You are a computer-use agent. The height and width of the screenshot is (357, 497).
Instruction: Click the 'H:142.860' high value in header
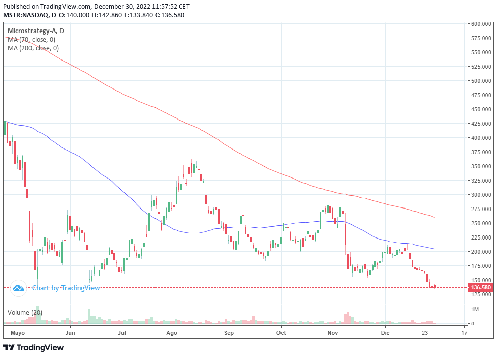(x=107, y=15)
